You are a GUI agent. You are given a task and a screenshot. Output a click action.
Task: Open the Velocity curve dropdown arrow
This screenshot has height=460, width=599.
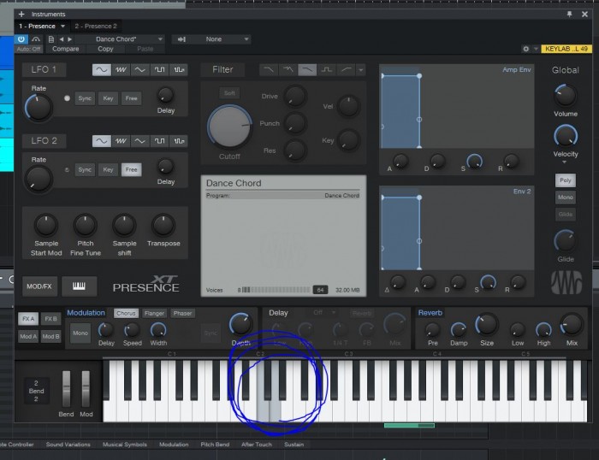[x=564, y=162]
